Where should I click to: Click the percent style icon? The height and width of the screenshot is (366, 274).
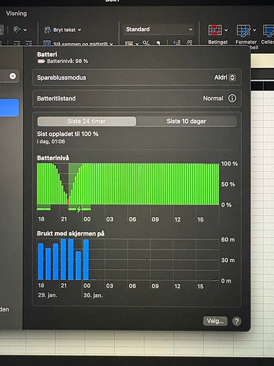coord(146,43)
